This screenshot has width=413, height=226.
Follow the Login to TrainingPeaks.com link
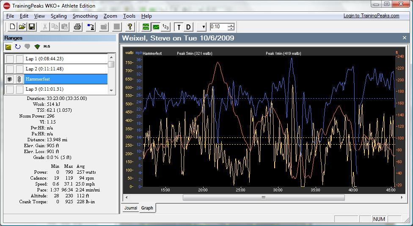[x=372, y=16]
